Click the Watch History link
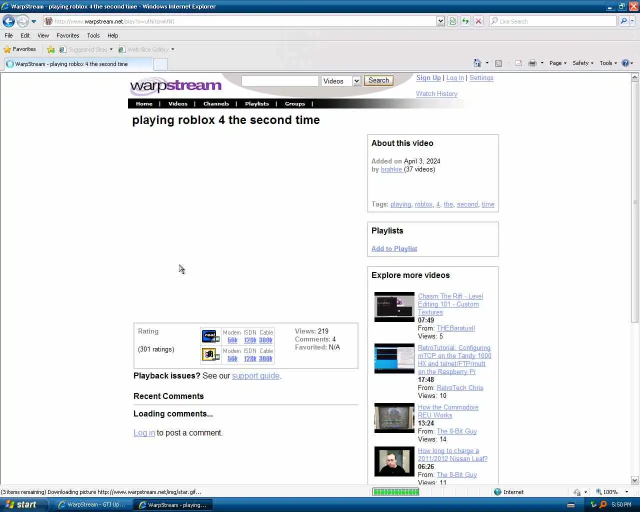Screen dimensions: 640x512 click(436, 94)
